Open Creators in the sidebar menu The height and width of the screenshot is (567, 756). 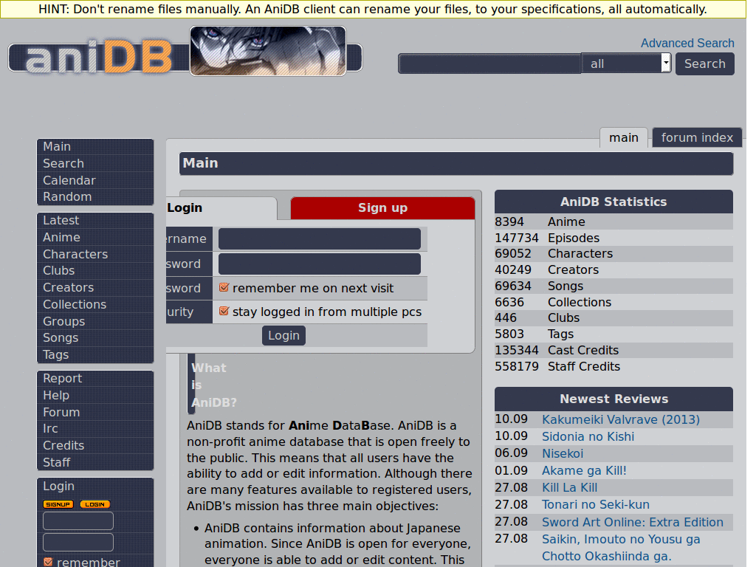point(95,287)
